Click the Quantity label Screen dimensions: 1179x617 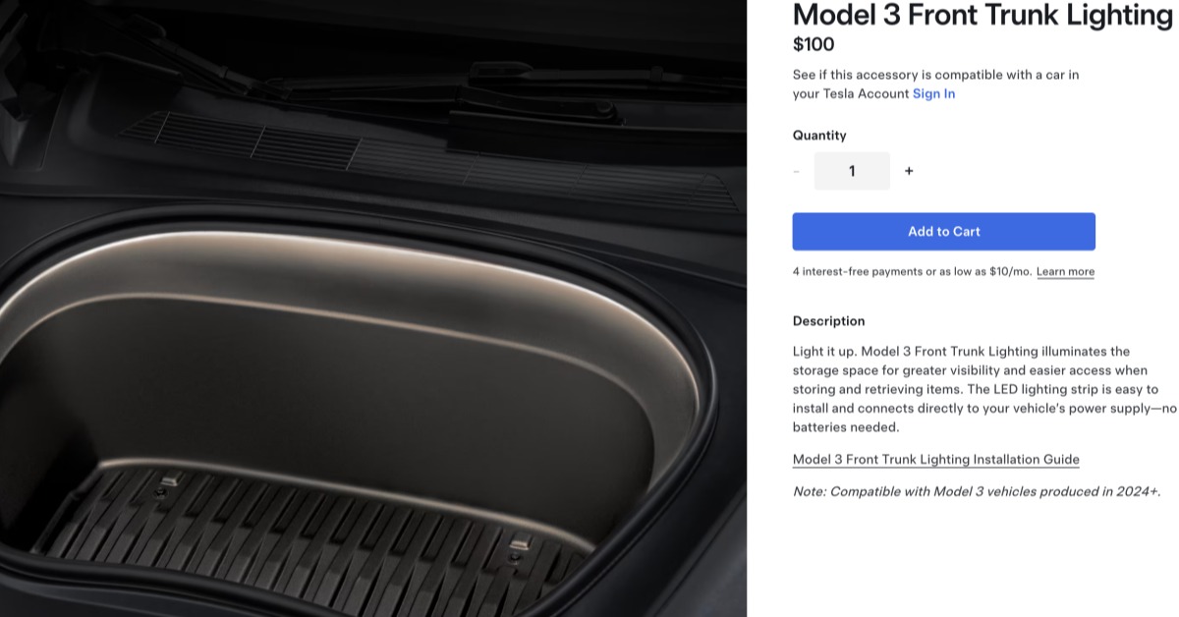[x=819, y=136]
